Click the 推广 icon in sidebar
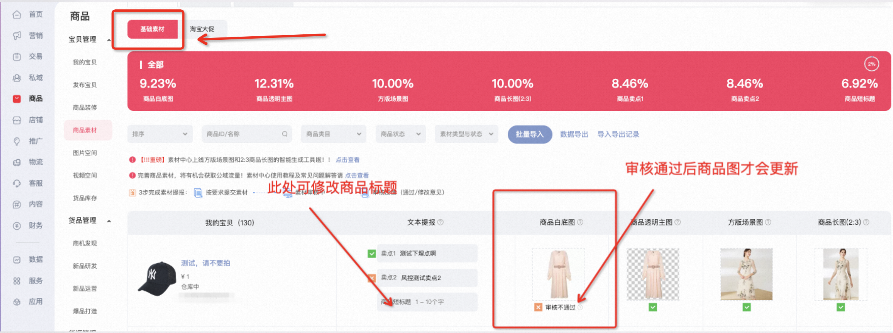 (x=17, y=142)
